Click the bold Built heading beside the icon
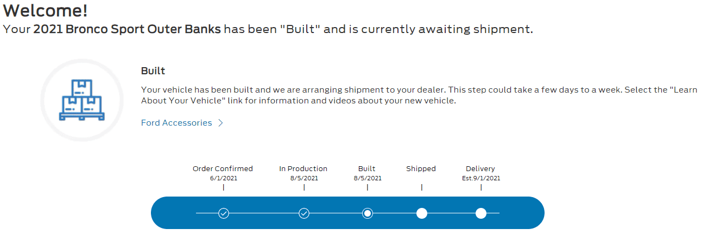The width and height of the screenshot is (702, 235). coord(153,71)
